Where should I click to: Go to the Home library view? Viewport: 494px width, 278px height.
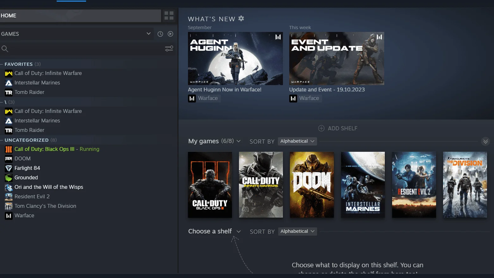[x=80, y=15]
